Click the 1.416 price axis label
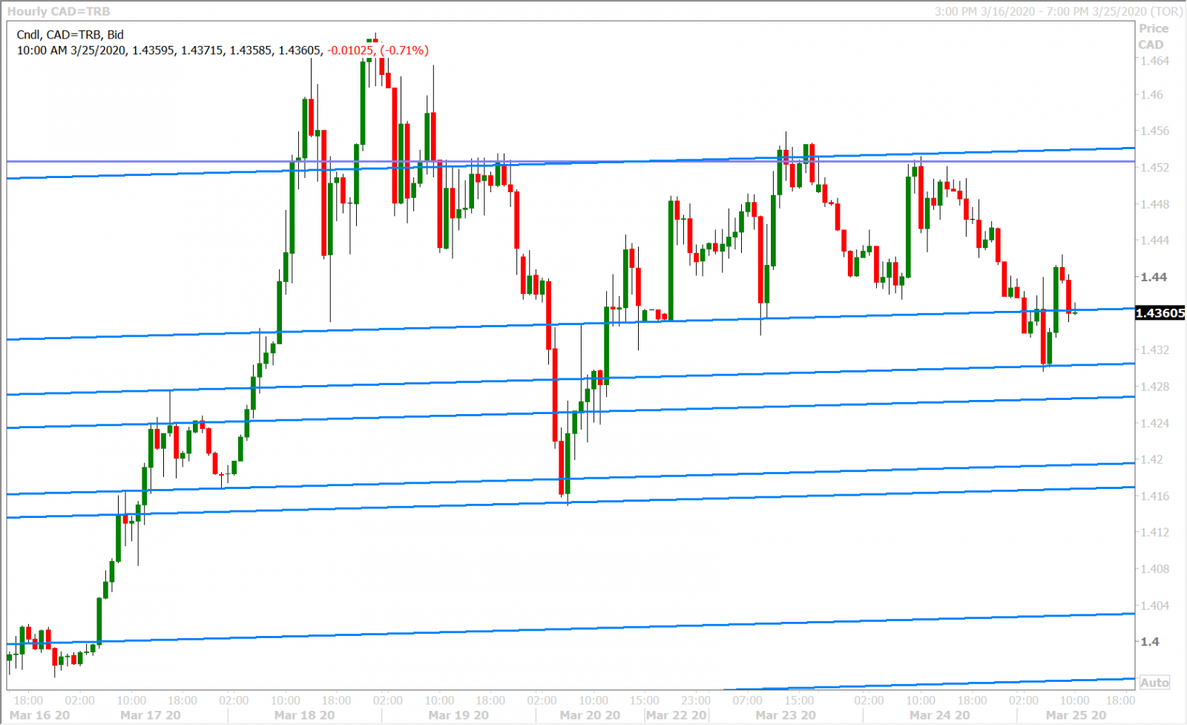1187x725 pixels. tap(1154, 496)
